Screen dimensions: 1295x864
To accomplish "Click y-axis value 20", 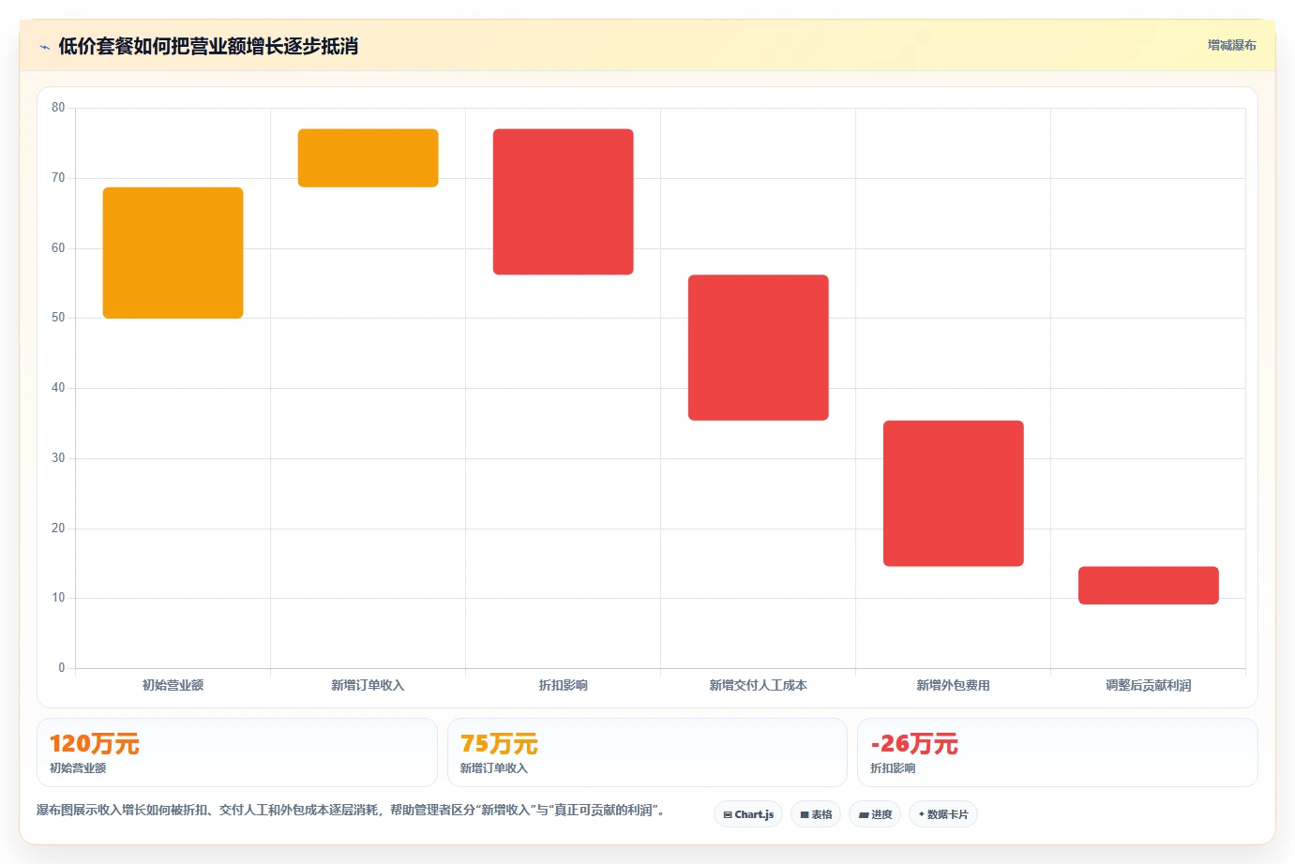I will (58, 529).
